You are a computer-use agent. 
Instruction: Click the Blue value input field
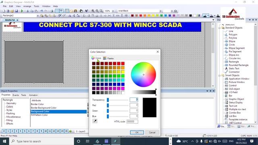coord(134,116)
